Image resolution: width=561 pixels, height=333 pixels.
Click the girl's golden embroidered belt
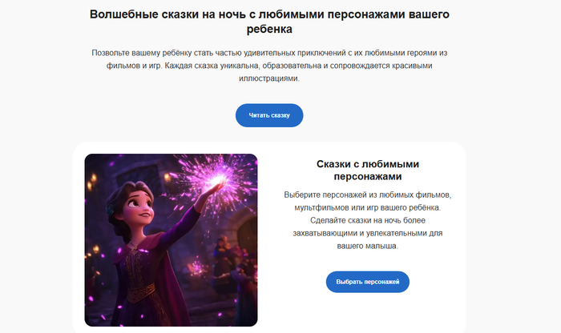point(140,292)
